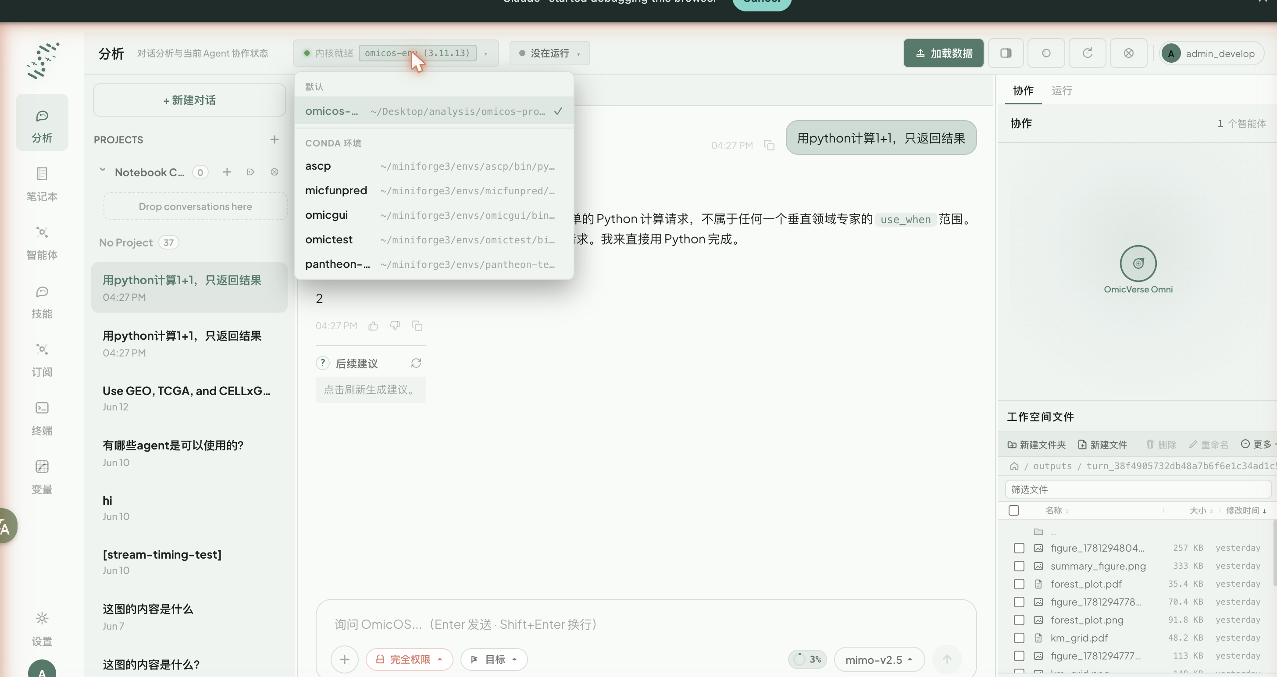
Task: Copy the assistant answer
Action: tap(417, 326)
